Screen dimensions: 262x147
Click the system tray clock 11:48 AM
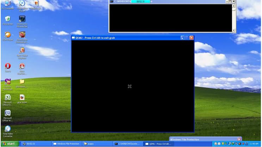pyautogui.click(x=254, y=144)
